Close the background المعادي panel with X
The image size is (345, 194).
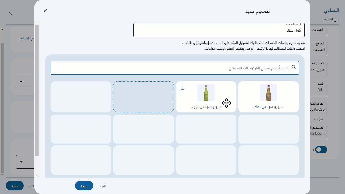11,14
